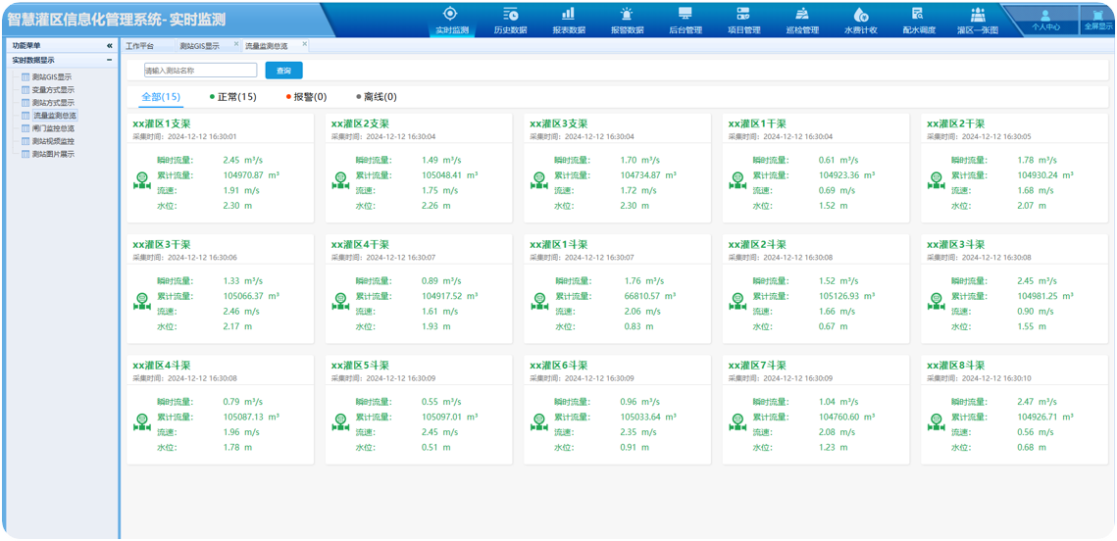Open 闸门监控总览 in the sidebar tree
This screenshot has height=541, width=1117.
(x=52, y=128)
